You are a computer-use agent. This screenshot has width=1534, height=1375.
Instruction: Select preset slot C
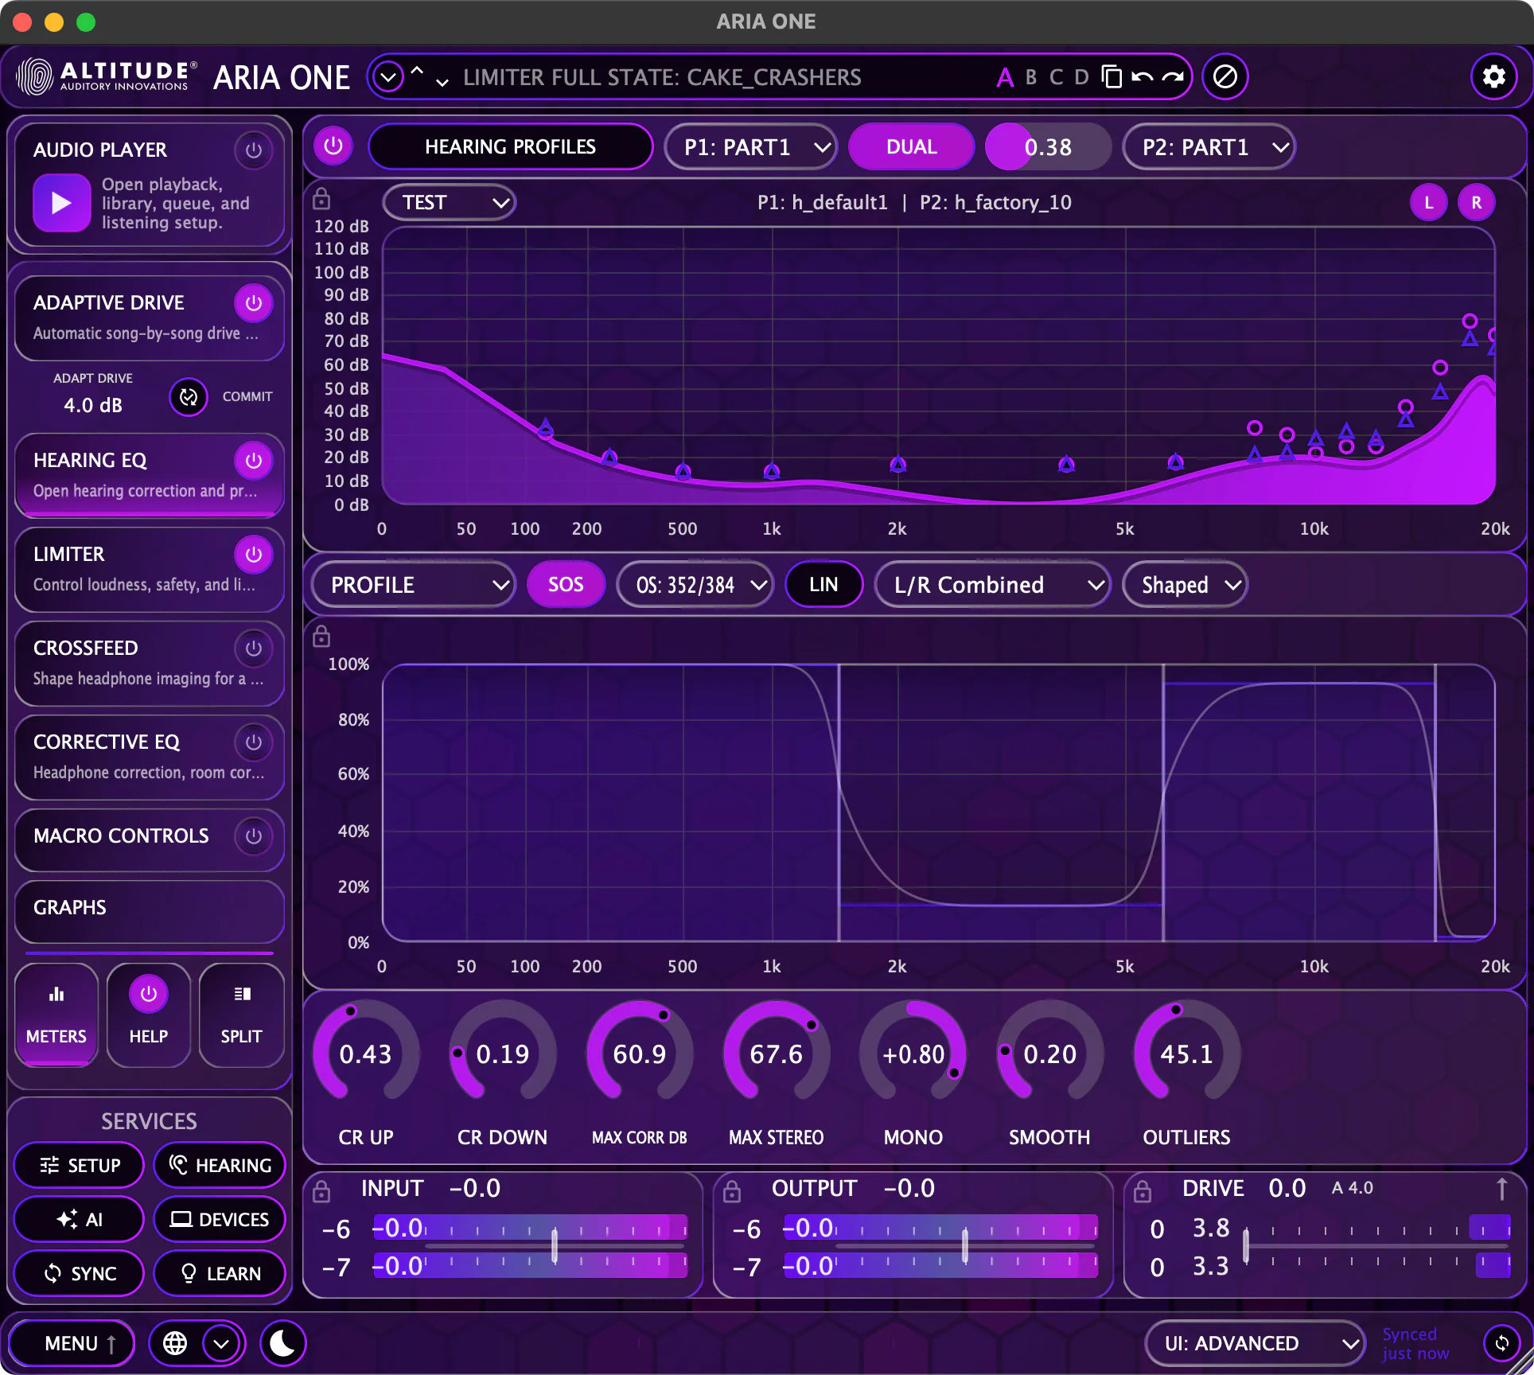point(1057,77)
